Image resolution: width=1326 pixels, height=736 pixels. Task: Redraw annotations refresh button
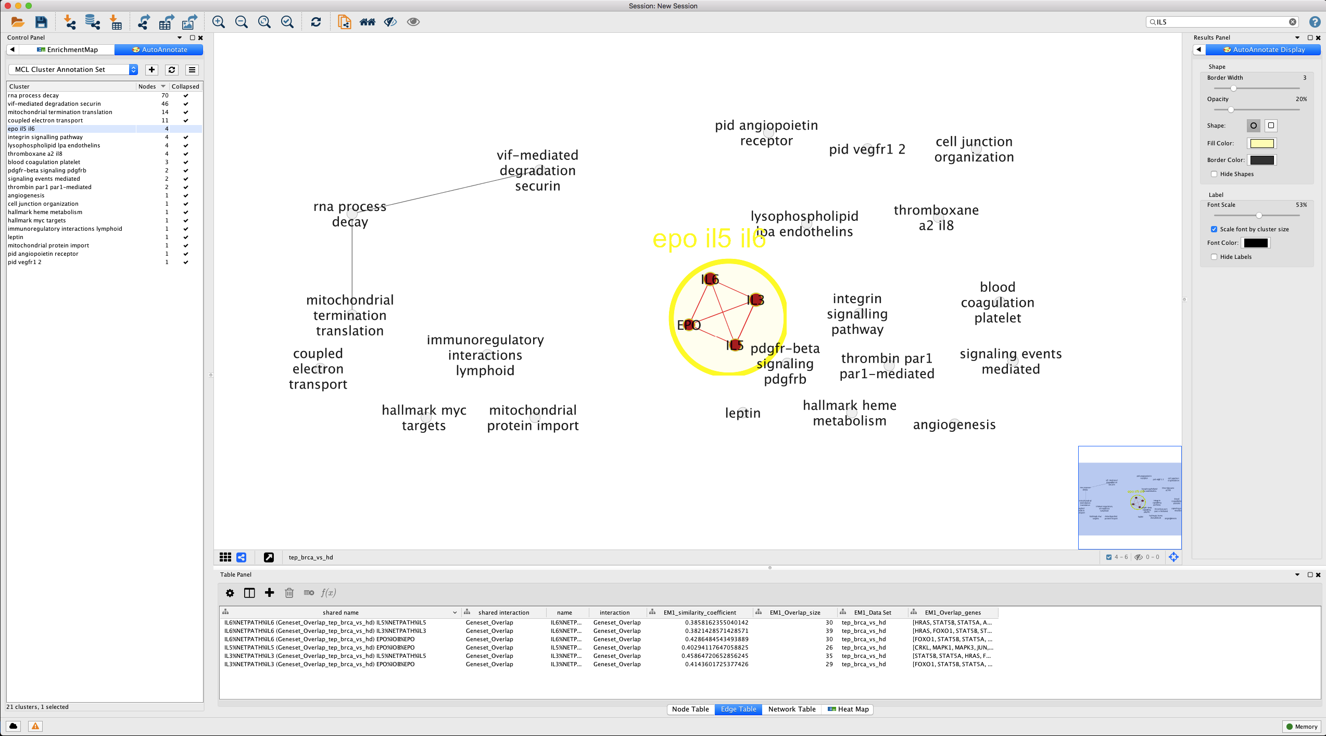pos(172,70)
